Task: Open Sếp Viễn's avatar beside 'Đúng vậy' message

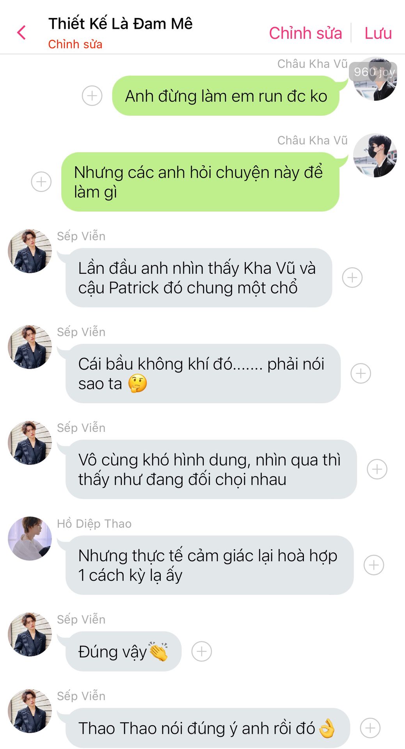Action: click(30, 635)
